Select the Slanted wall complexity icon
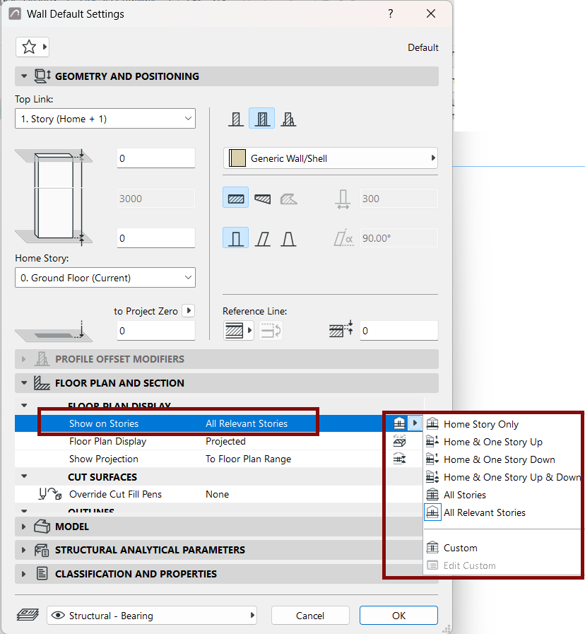Image resolution: width=585 pixels, height=634 pixels. coord(262,238)
